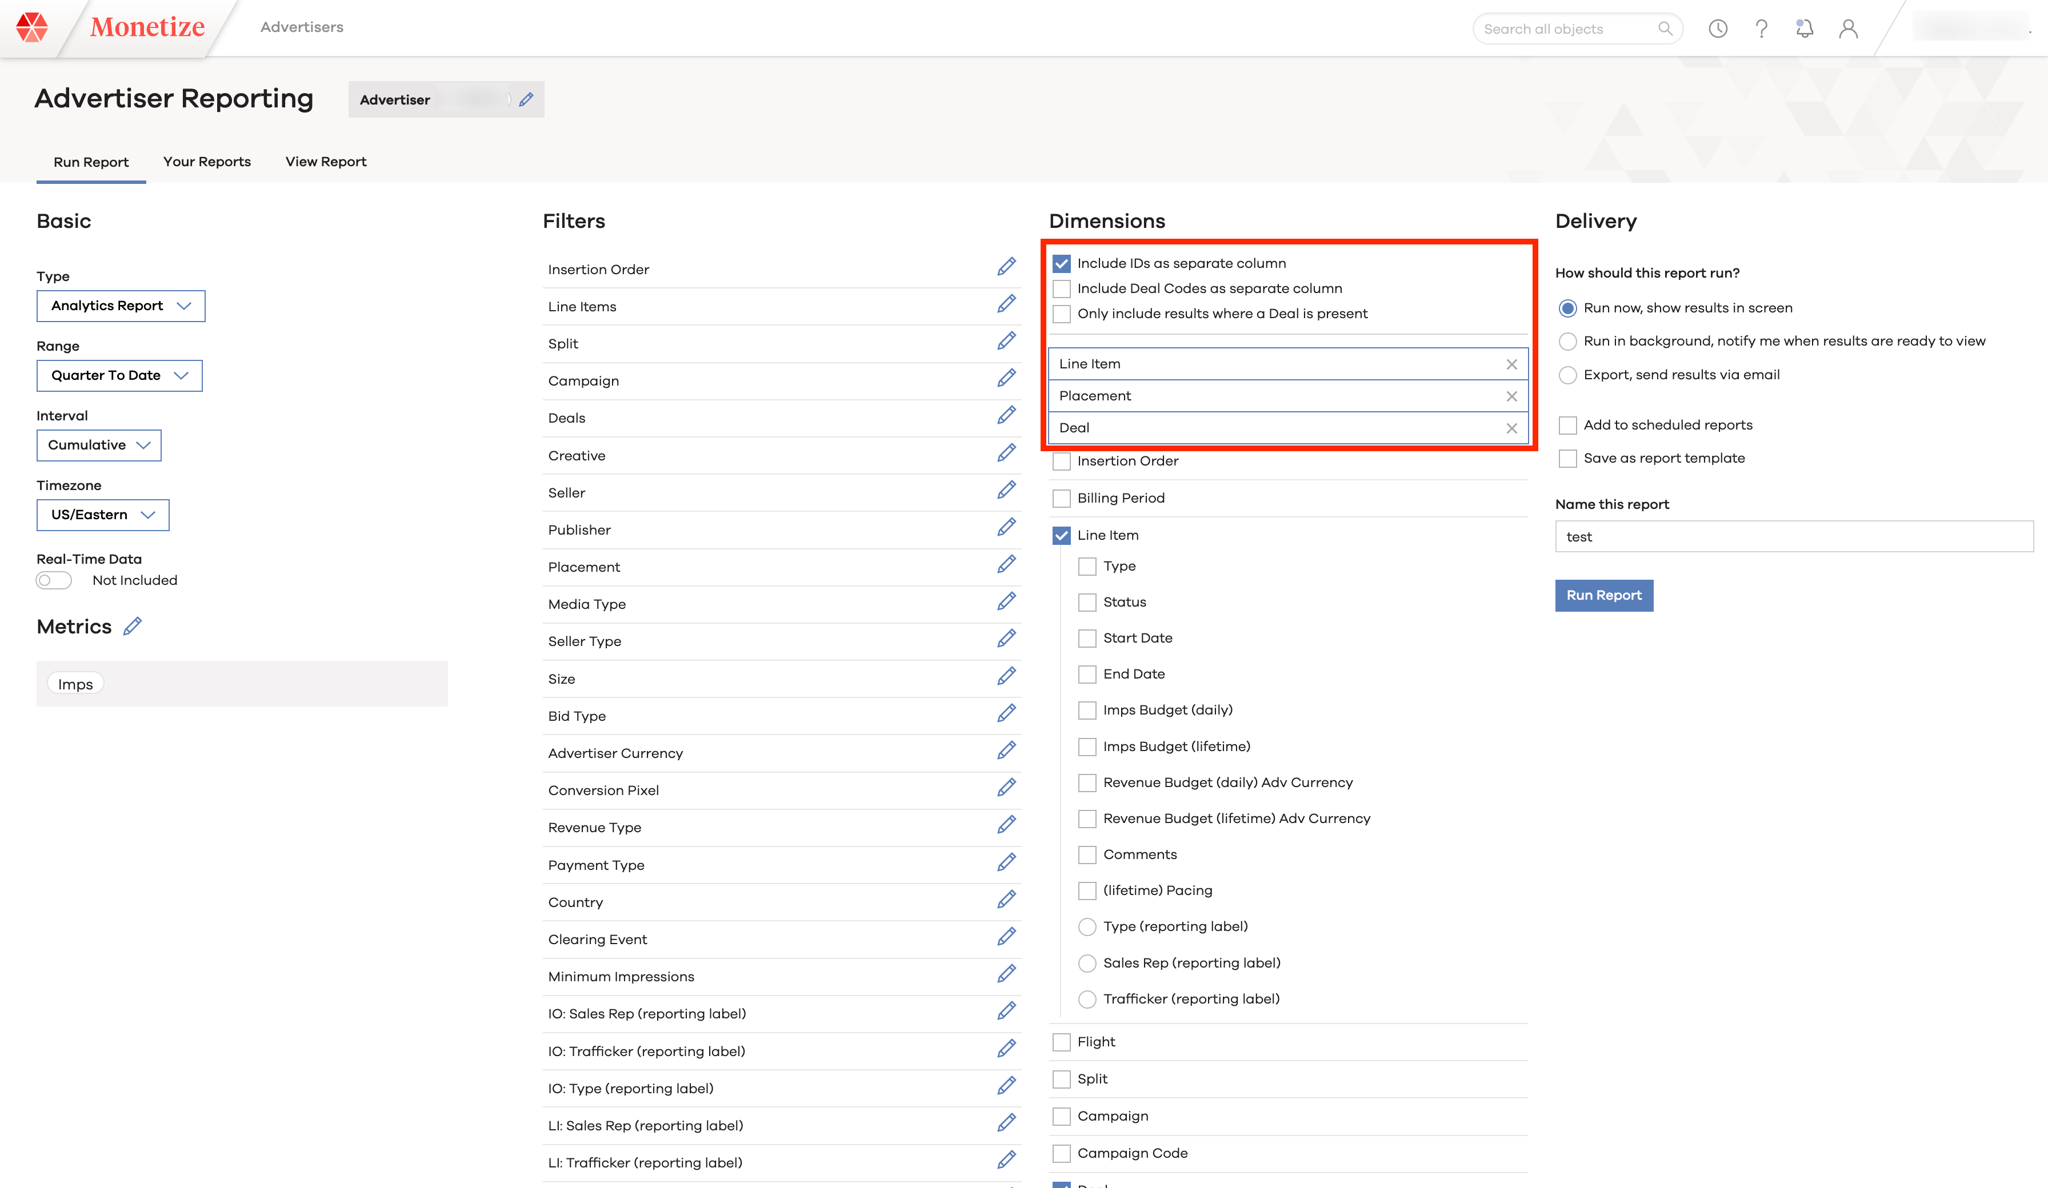Check the Billing Period dimension
2048x1188 pixels.
pos(1061,498)
